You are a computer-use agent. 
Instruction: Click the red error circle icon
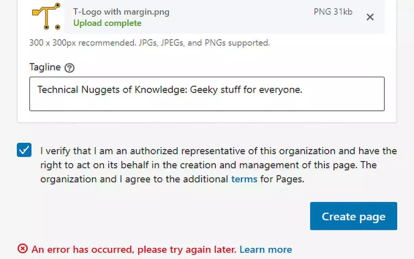(x=23, y=249)
